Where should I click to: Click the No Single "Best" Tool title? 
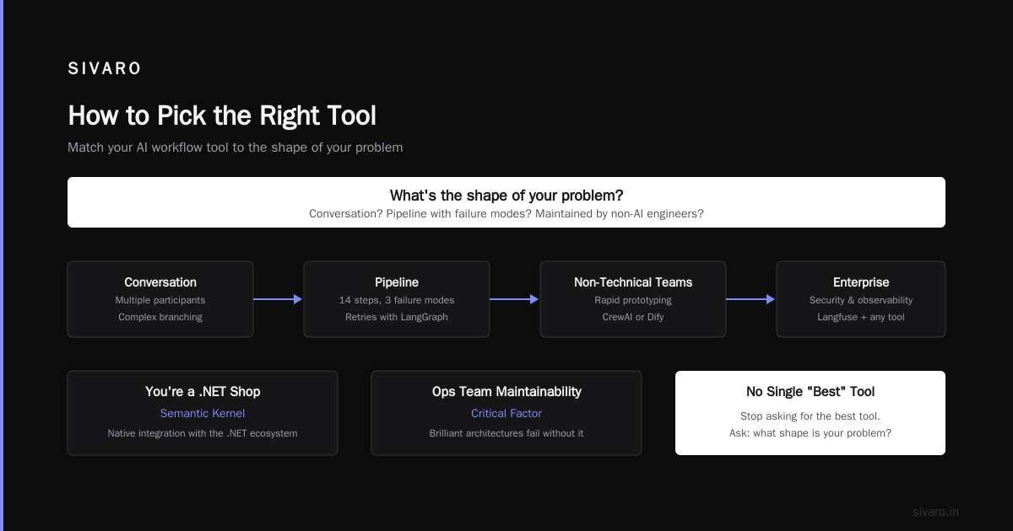[x=810, y=392]
